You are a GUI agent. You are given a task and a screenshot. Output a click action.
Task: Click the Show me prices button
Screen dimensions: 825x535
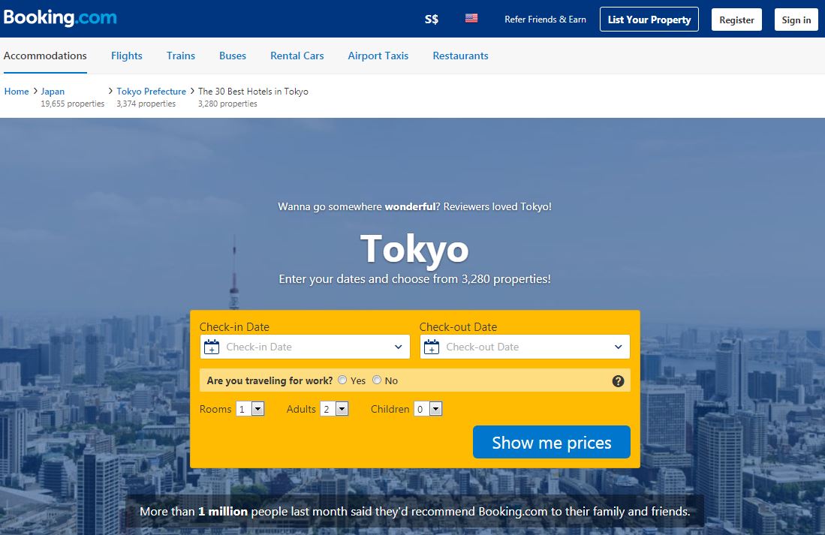(552, 442)
